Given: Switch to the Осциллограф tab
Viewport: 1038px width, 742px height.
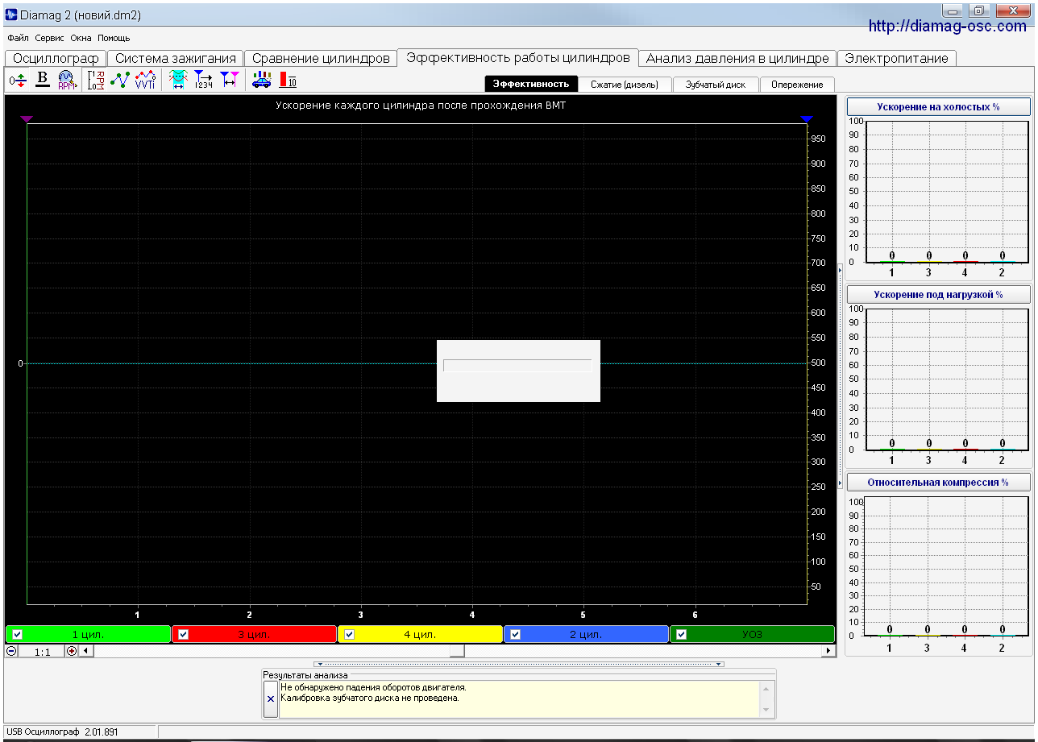Looking at the screenshot, I should click(56, 58).
